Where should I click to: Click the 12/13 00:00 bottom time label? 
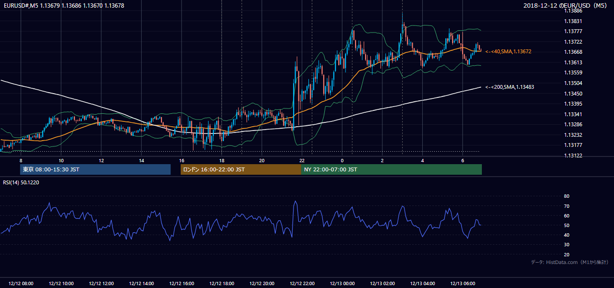pyautogui.click(x=342, y=284)
